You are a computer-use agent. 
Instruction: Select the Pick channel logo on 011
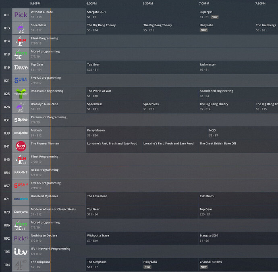(x=21, y=15)
